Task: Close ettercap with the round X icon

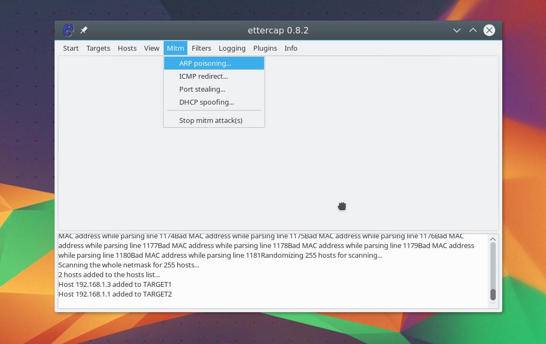Action: (x=489, y=30)
